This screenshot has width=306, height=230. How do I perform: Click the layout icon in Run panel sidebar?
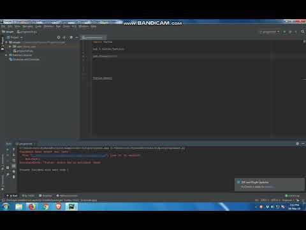coord(8,167)
